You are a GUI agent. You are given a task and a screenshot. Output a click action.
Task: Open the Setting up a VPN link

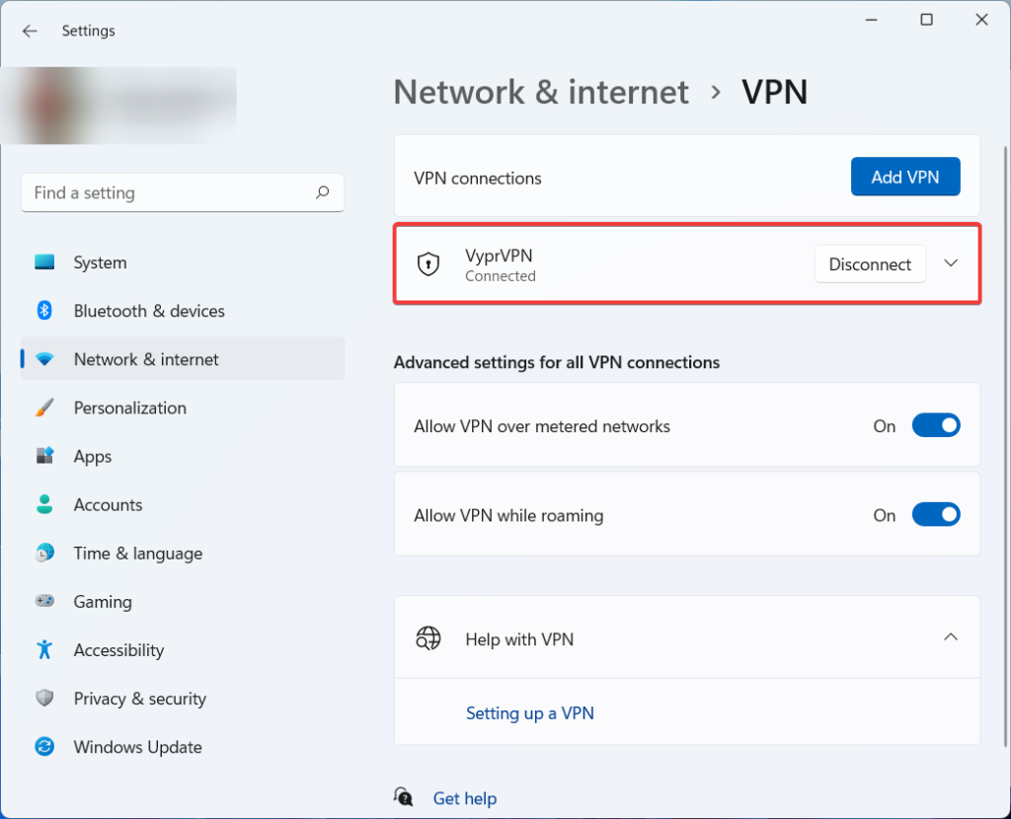(x=530, y=712)
